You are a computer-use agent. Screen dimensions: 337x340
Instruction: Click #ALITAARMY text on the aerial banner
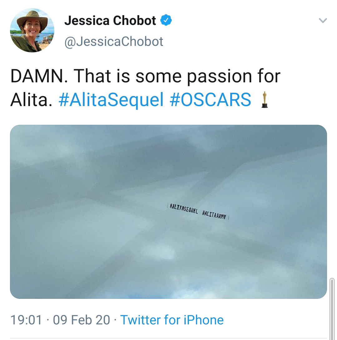tap(214, 214)
